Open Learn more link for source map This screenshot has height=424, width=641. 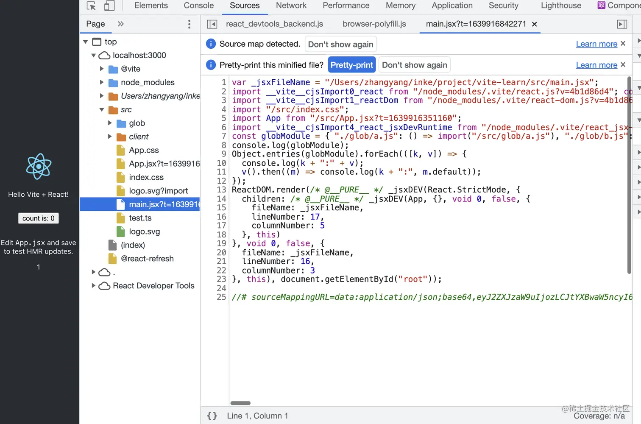click(x=596, y=44)
